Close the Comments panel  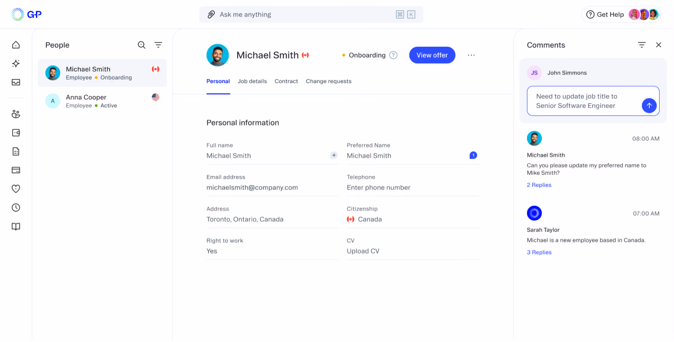pyautogui.click(x=659, y=45)
